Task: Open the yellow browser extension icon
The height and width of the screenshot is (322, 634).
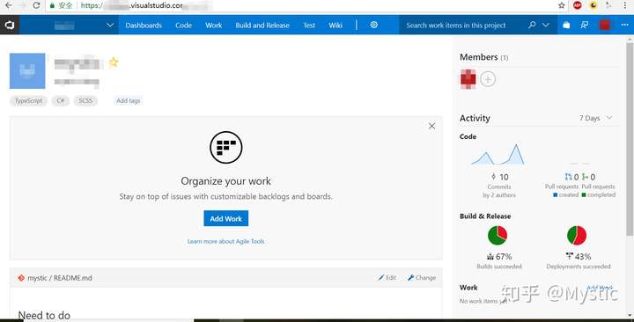Action: (x=593, y=5)
